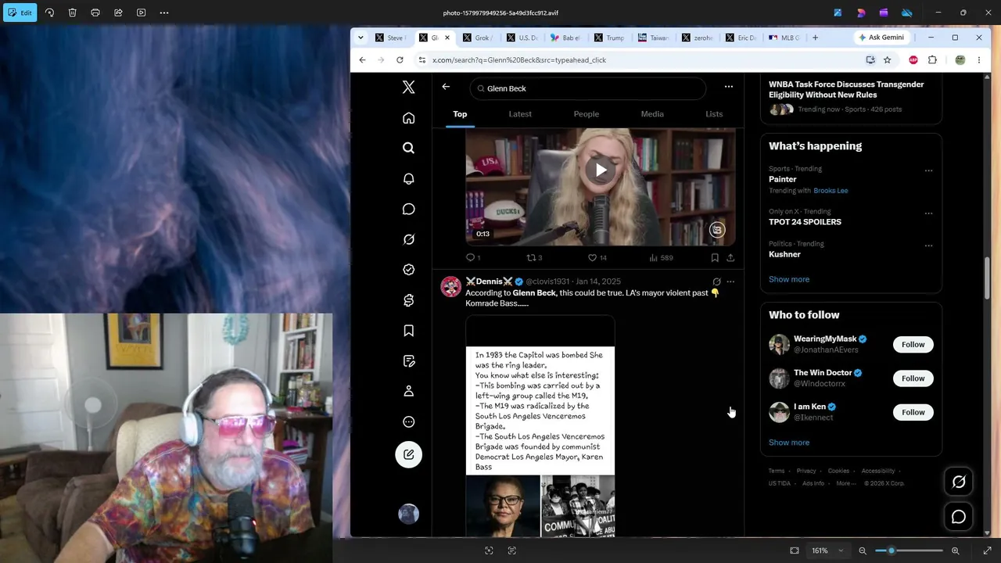This screenshot has height=563, width=1001.
Task: Print the photo from Photos toolbar
Action: point(95,13)
